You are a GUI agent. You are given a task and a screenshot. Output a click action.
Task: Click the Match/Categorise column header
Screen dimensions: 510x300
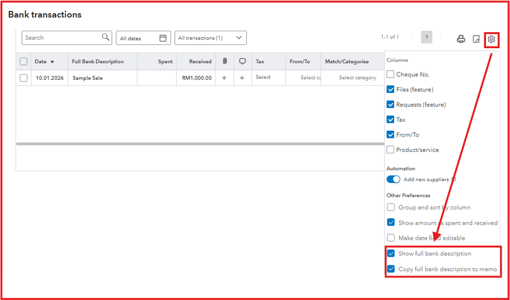[x=347, y=61]
